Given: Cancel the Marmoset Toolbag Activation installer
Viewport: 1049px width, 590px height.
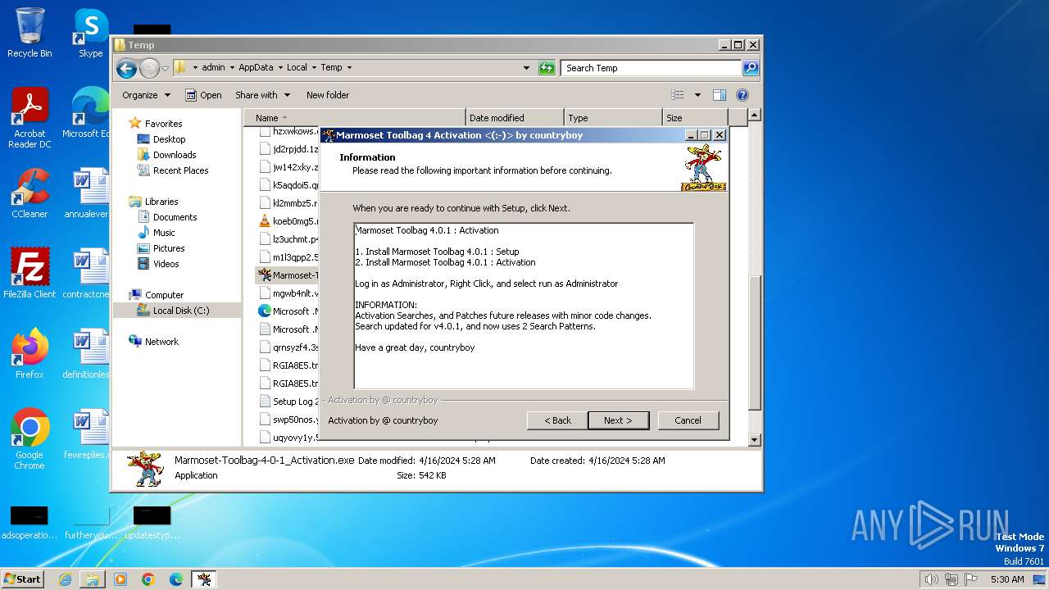Looking at the screenshot, I should click(688, 420).
